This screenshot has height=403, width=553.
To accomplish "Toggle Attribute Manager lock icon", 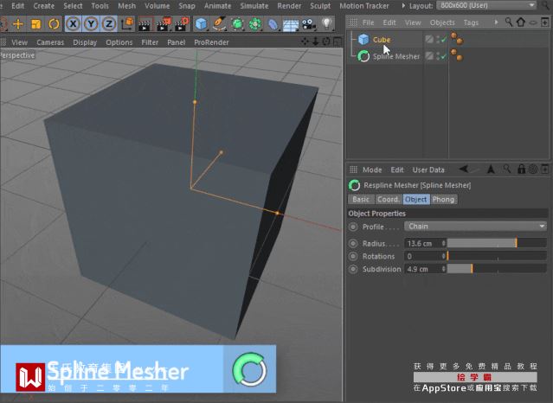I will [521, 170].
